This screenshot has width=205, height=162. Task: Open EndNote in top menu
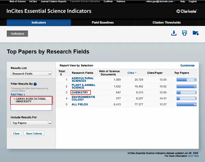click(108, 2)
